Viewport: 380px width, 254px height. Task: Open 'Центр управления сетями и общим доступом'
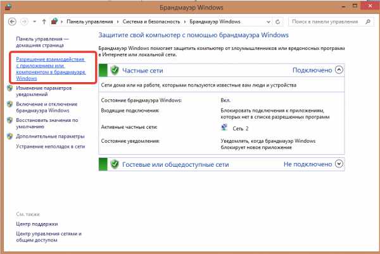(x=49, y=237)
